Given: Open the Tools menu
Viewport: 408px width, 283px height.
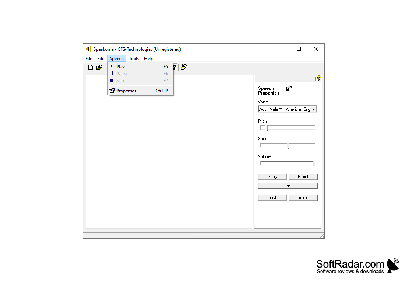Looking at the screenshot, I should point(134,59).
